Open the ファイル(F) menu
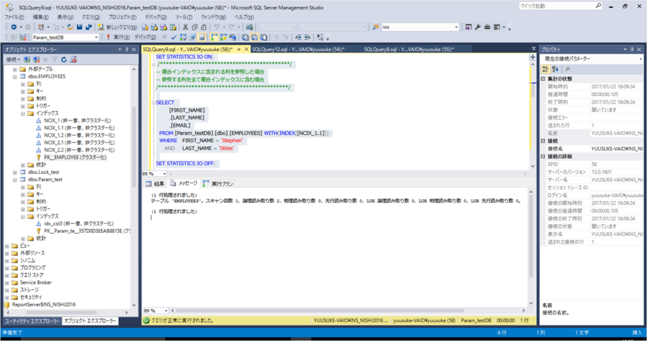 click(14, 17)
